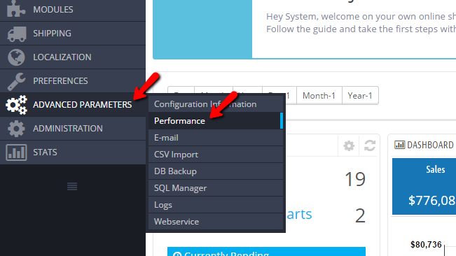
Task: Click the Administration gear icon
Action: pyautogui.click(x=16, y=129)
